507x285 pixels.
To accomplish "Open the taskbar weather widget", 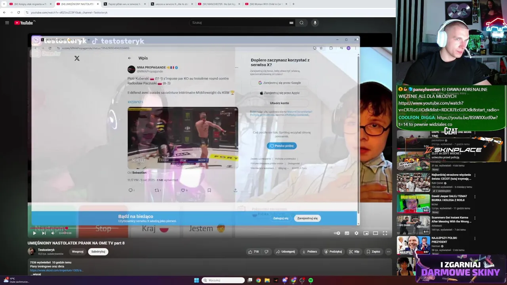I will [x=16, y=280].
